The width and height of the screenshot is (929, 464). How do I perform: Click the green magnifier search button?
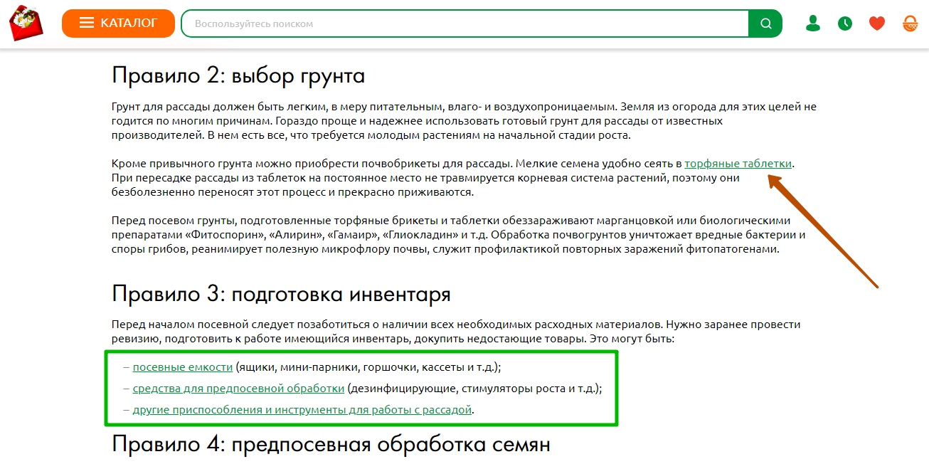click(765, 23)
